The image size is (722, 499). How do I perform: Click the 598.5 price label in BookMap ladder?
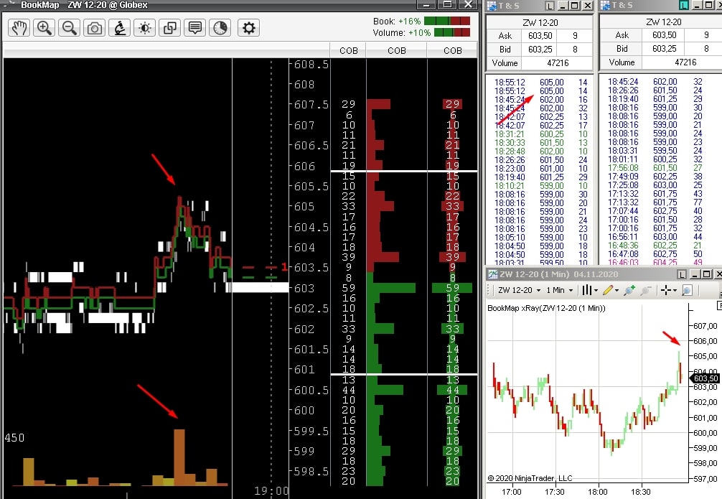click(311, 471)
